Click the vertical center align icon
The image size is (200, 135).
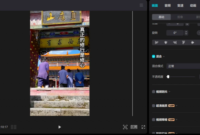(192, 43)
